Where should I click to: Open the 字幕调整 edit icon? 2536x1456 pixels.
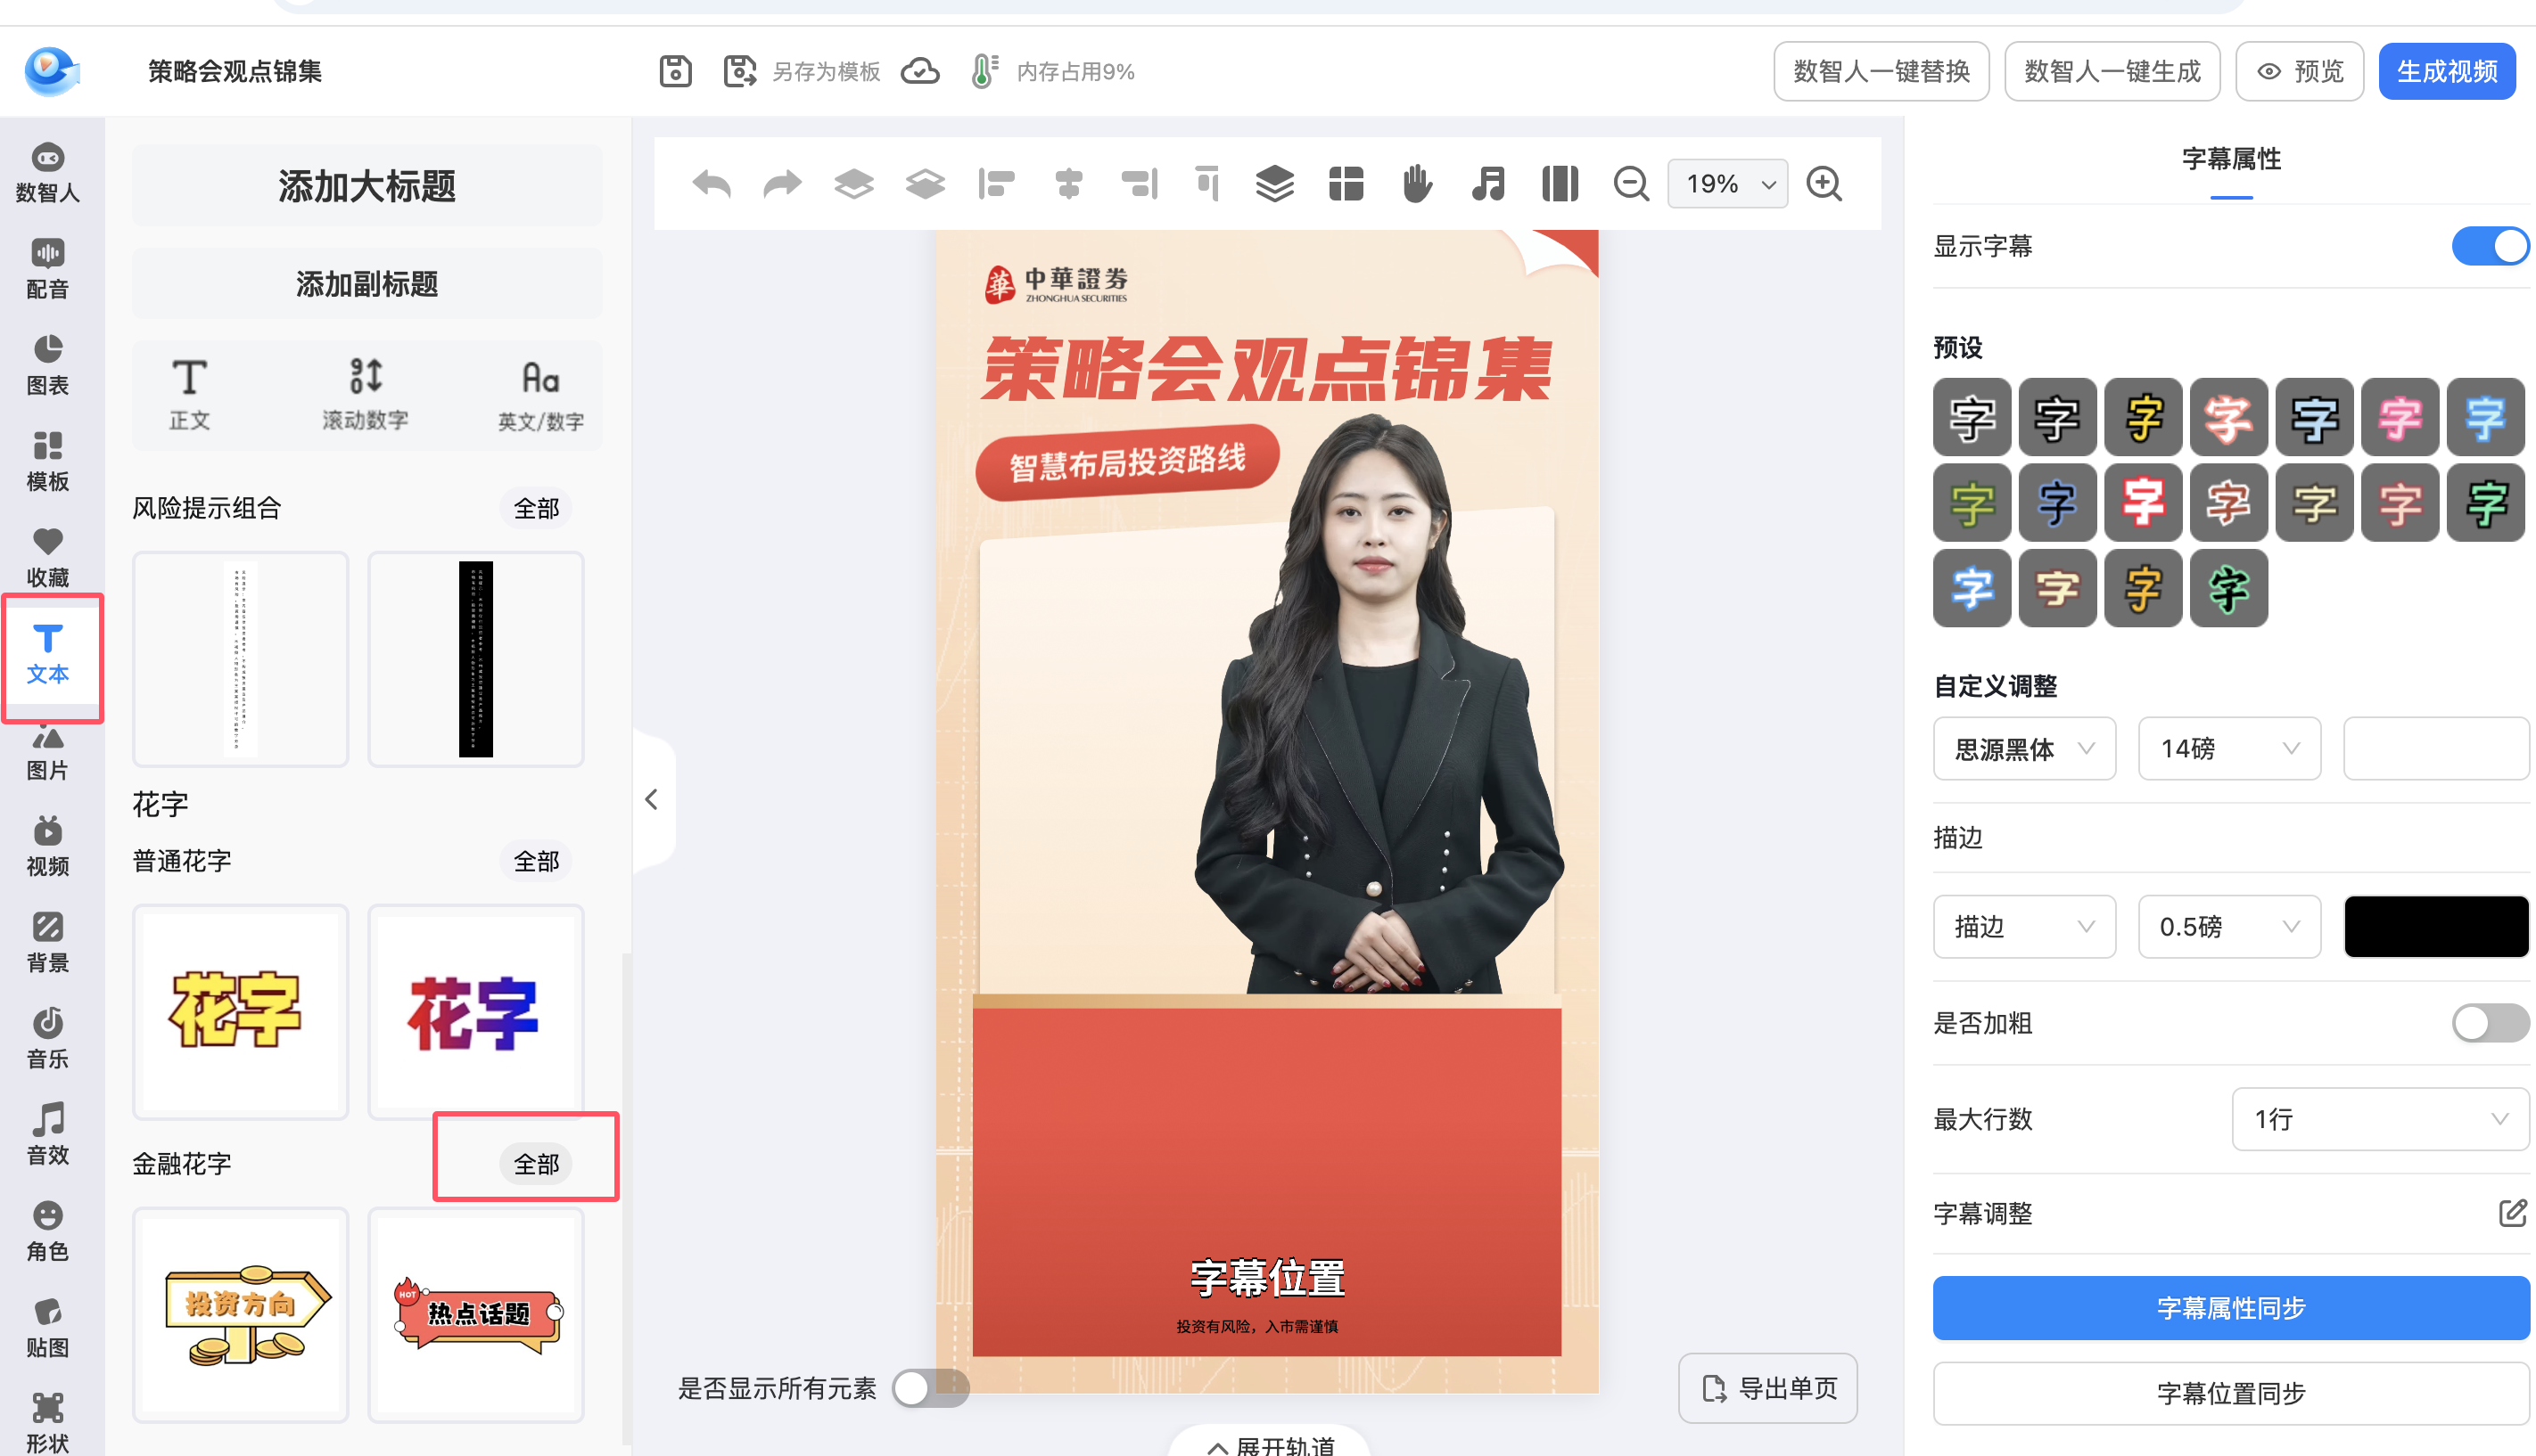[x=2512, y=1213]
